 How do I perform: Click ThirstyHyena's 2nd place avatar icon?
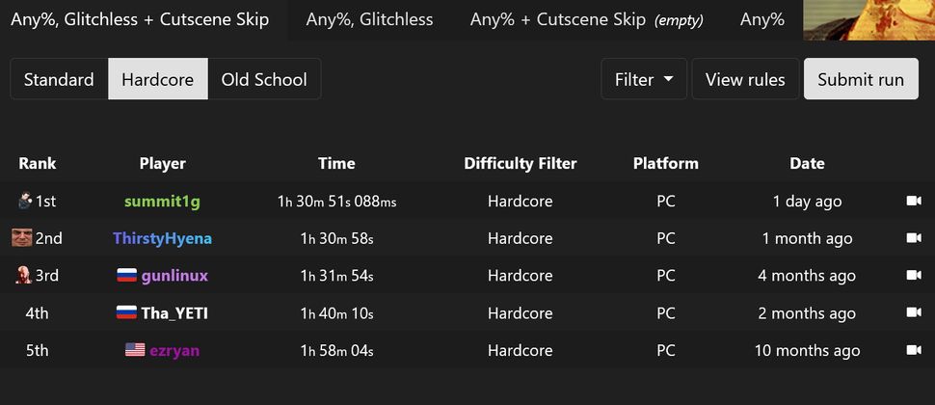click(21, 238)
